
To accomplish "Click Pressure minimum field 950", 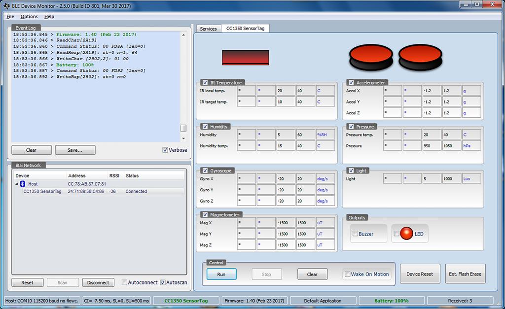I will tap(432, 145).
